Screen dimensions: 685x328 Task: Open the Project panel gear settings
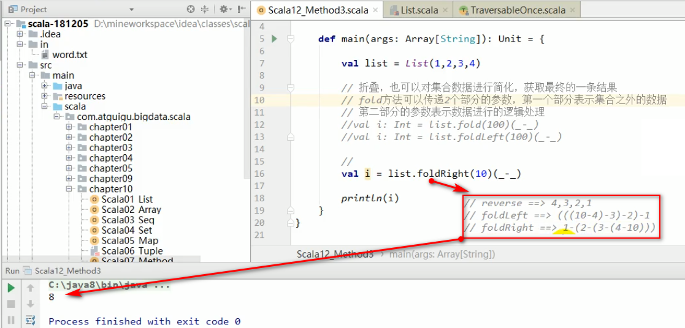click(224, 9)
